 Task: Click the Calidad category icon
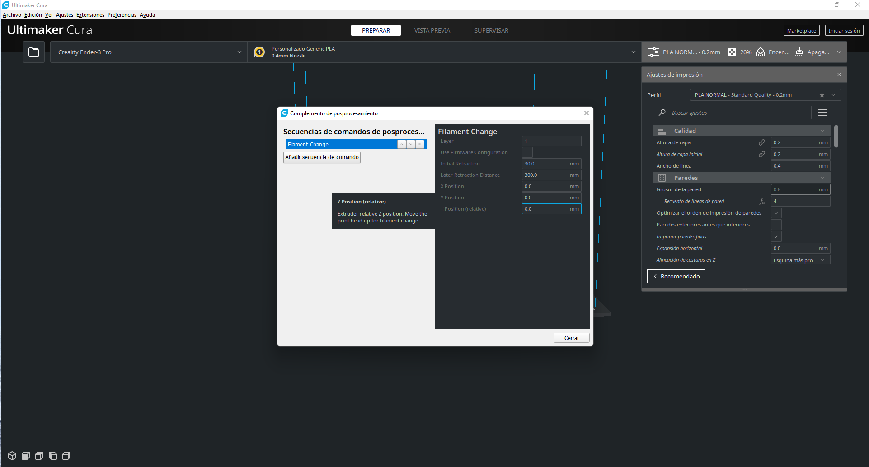[662, 131]
